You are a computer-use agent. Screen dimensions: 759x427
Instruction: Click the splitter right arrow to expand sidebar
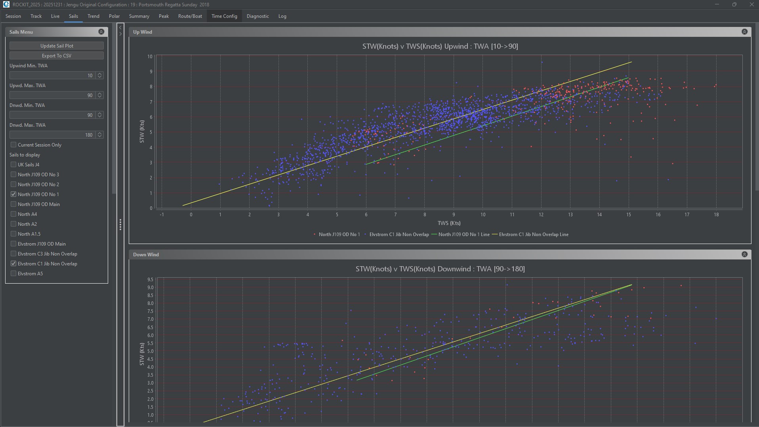(x=120, y=34)
